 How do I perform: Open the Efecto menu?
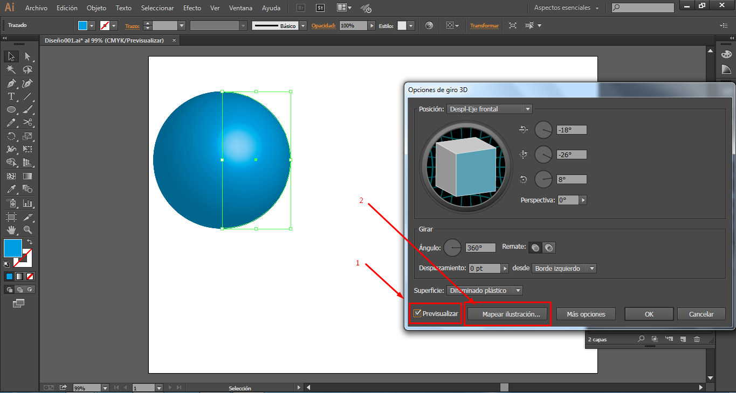pos(192,8)
